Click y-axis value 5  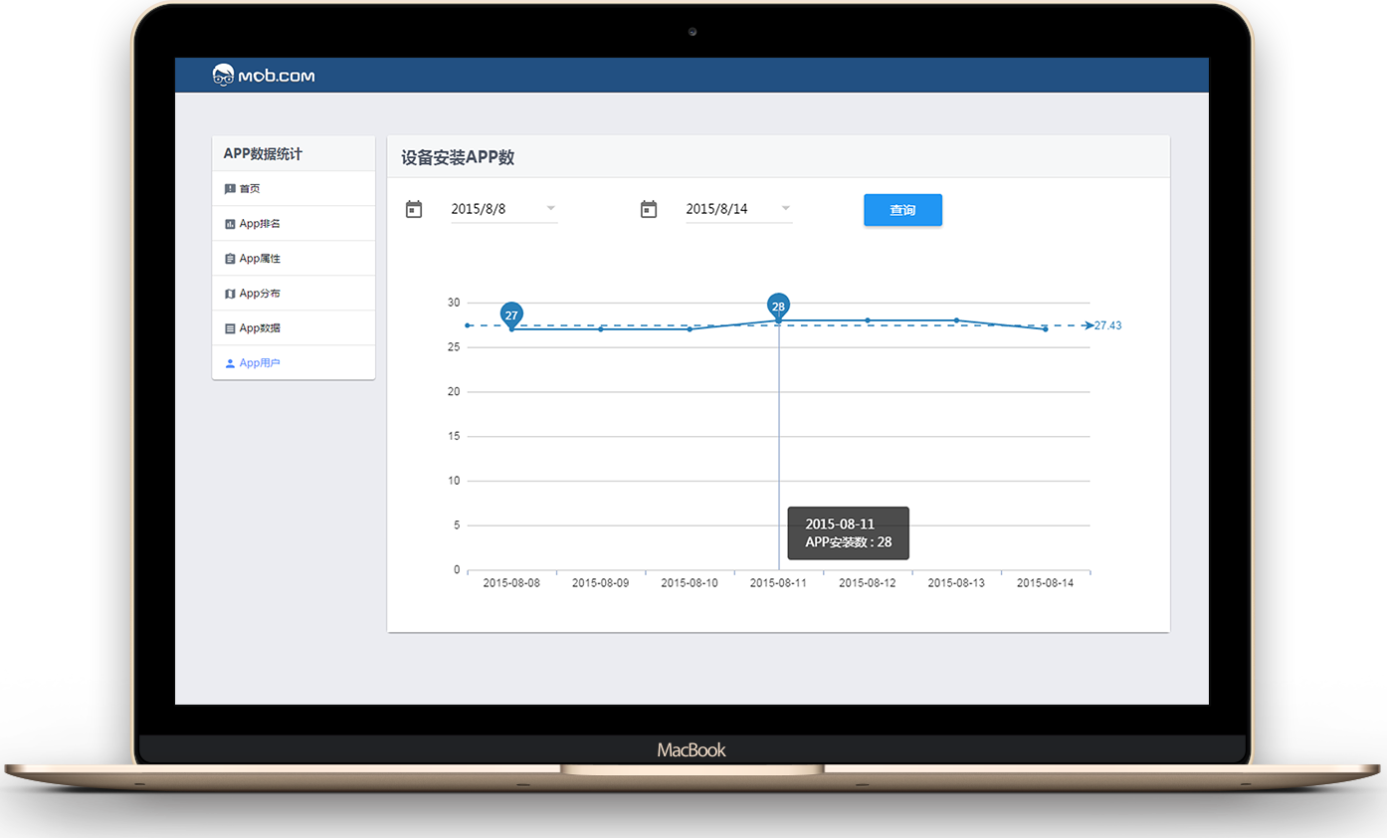[457, 525]
